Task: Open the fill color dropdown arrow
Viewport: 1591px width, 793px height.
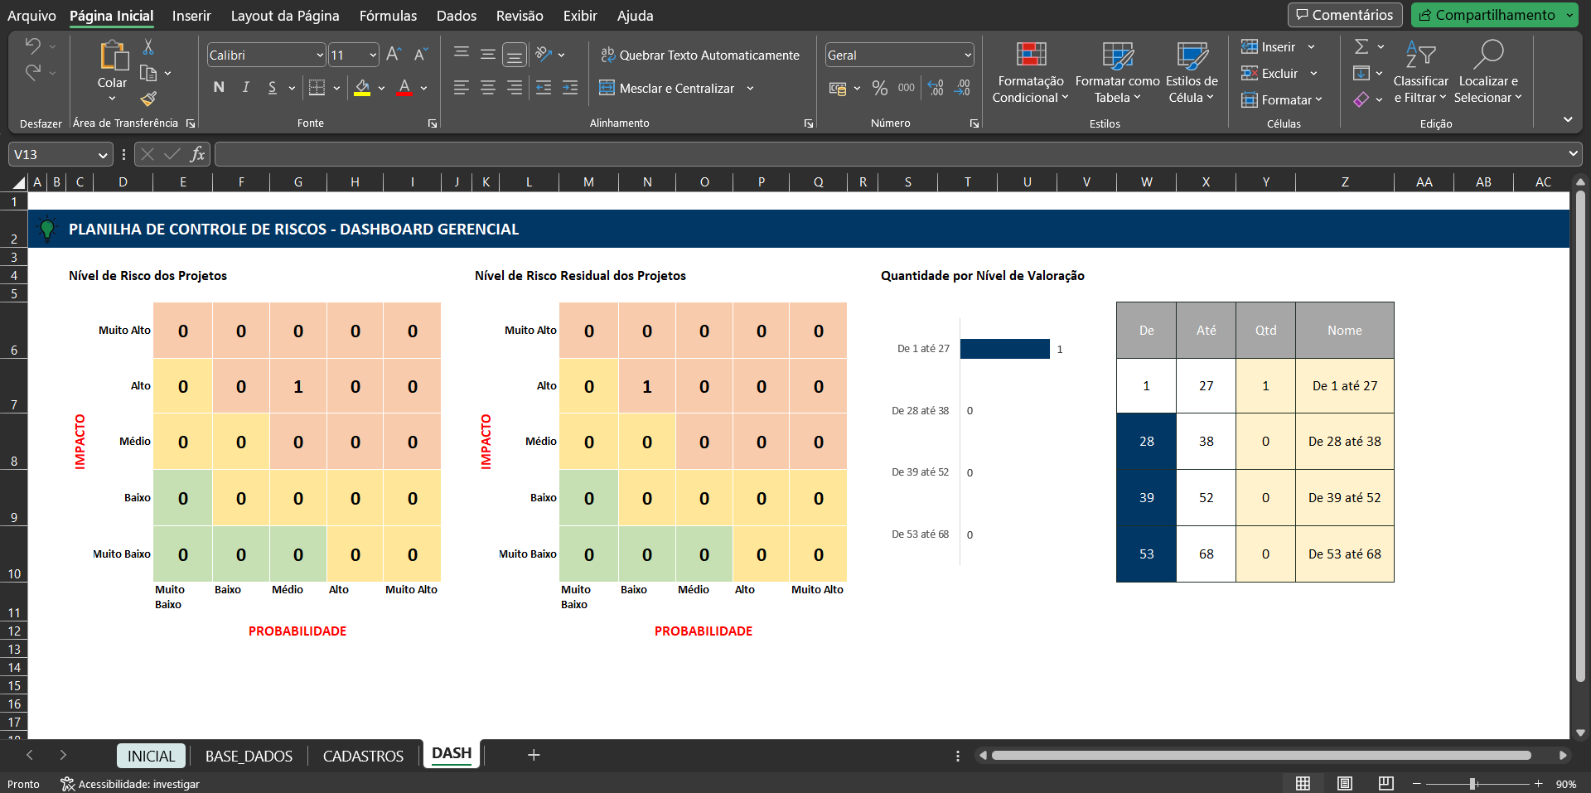Action: coord(381,88)
